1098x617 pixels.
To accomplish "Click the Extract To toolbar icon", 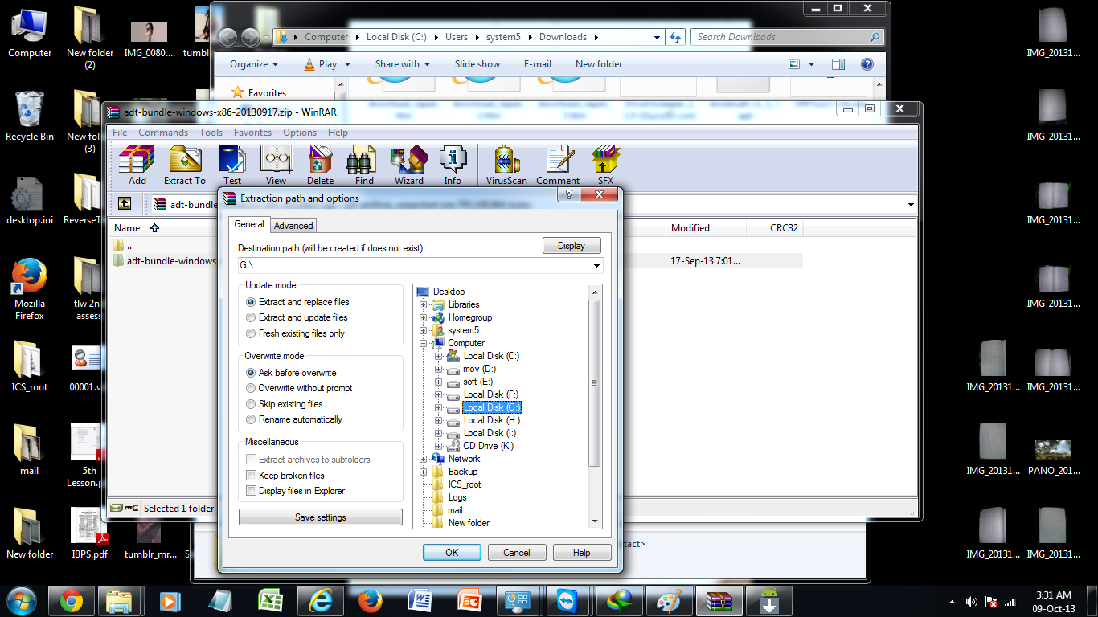I will (x=185, y=165).
